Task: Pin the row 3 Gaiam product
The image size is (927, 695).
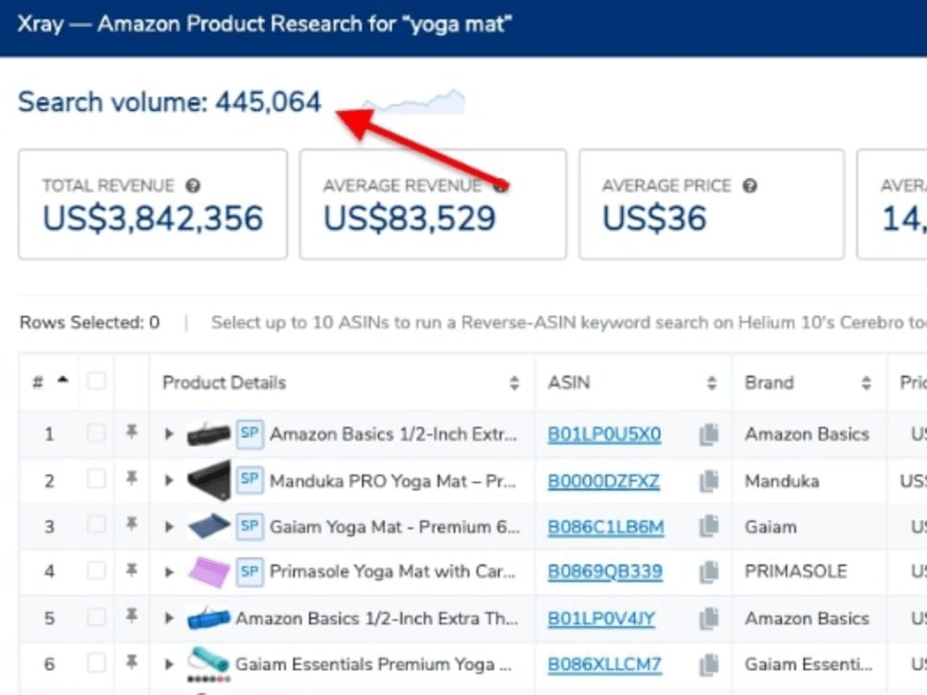Action: [132, 524]
